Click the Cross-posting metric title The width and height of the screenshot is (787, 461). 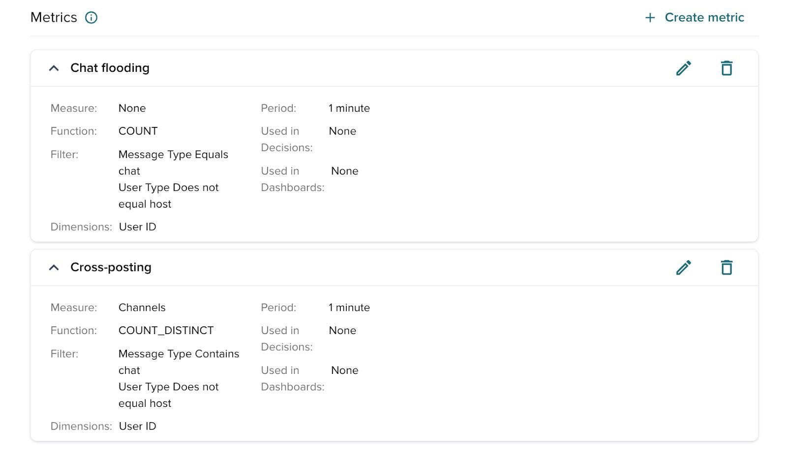[x=112, y=267]
